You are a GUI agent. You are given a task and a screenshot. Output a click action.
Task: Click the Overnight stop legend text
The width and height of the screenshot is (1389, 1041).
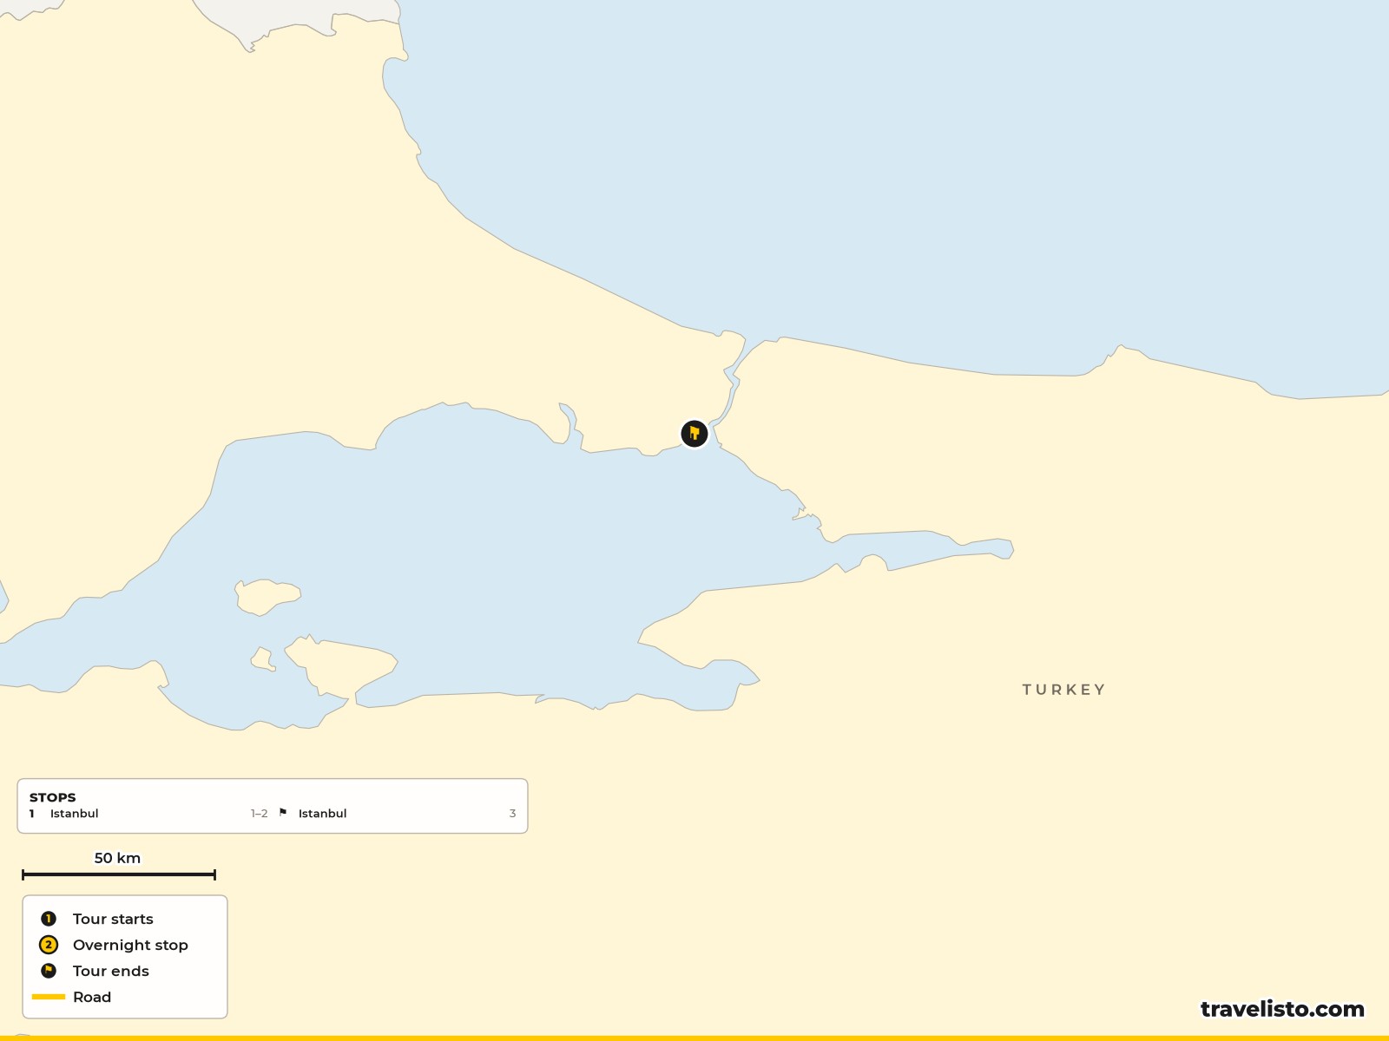click(130, 945)
